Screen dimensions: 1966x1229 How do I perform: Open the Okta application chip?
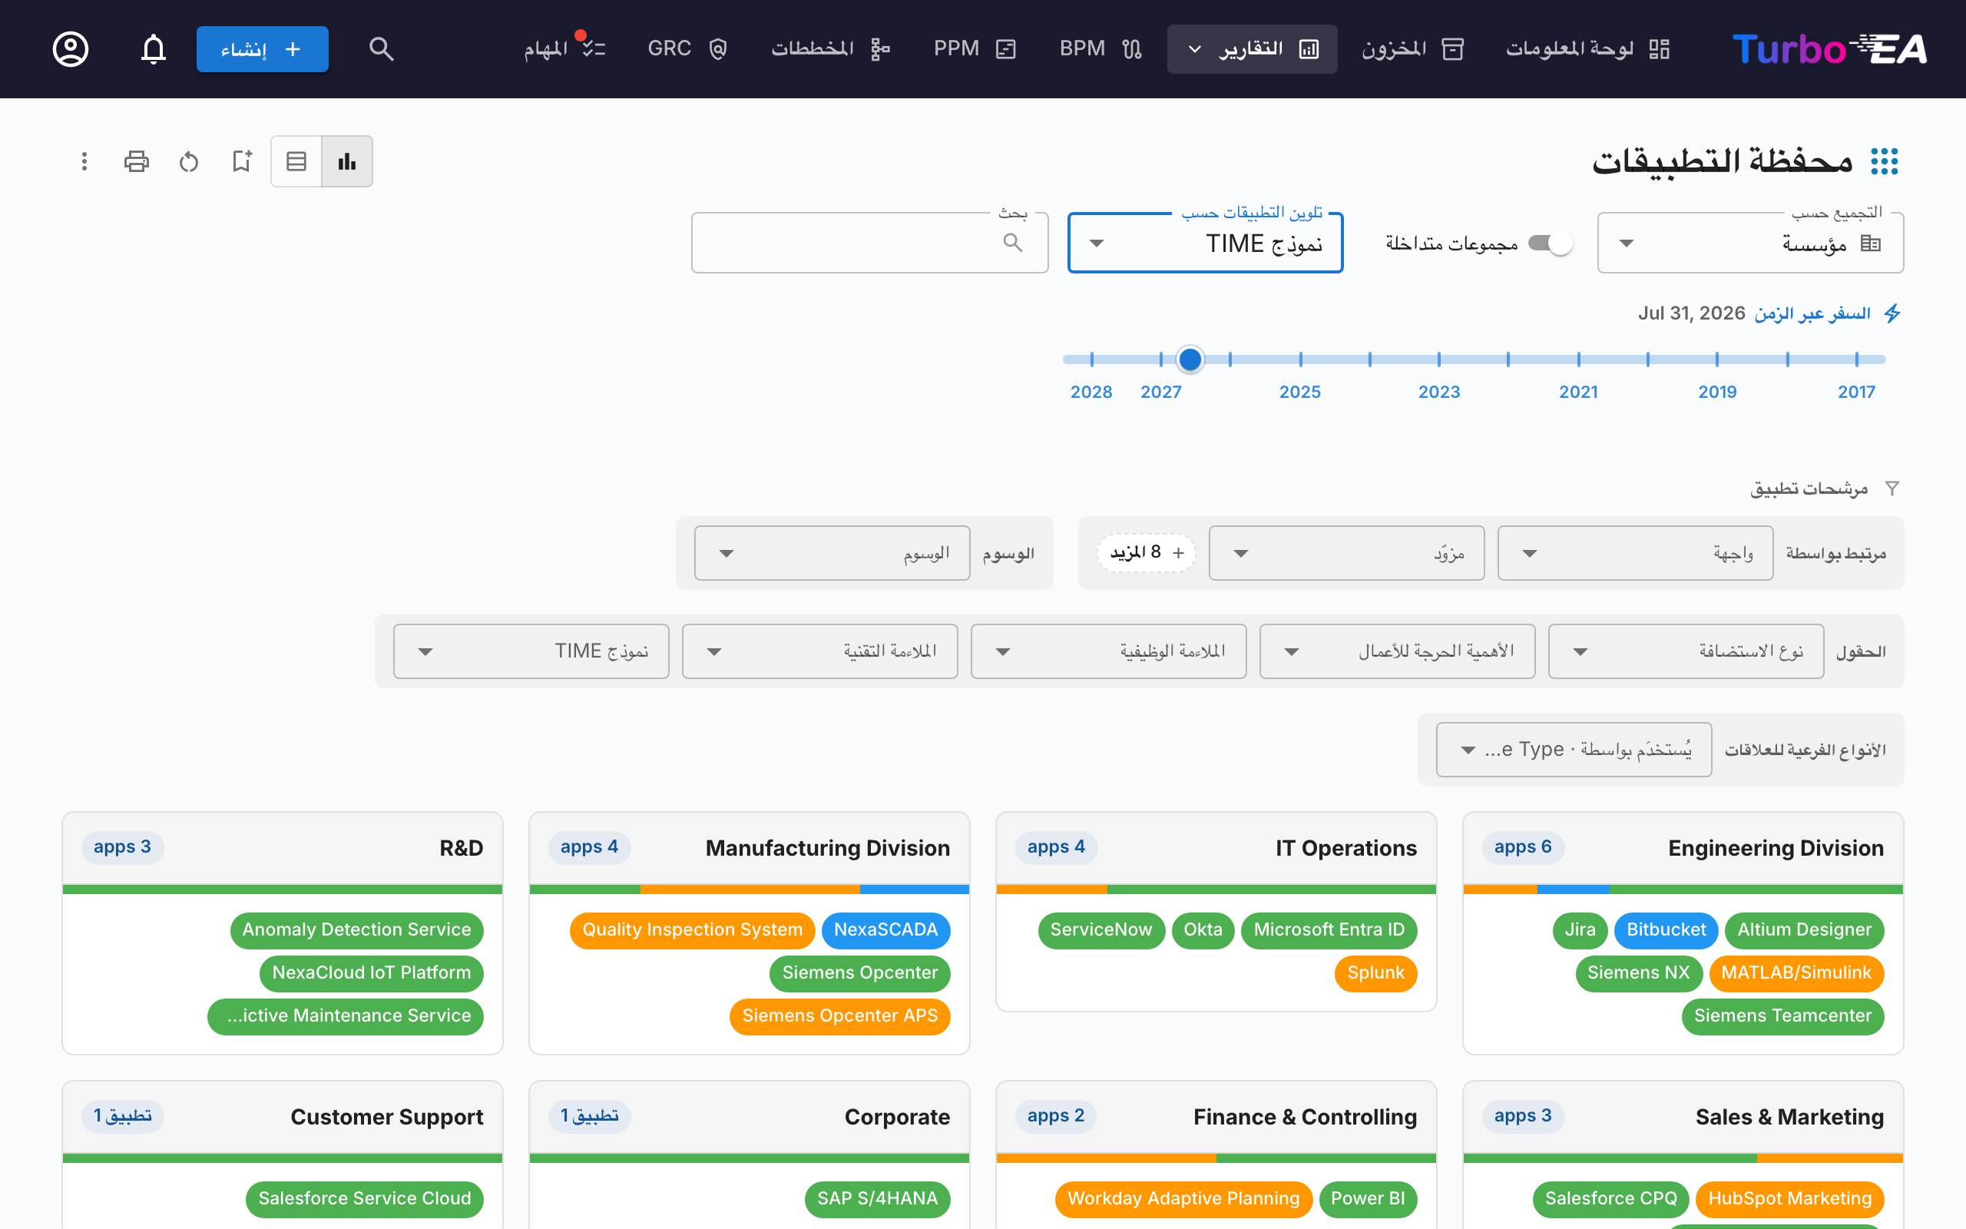pos(1203,930)
